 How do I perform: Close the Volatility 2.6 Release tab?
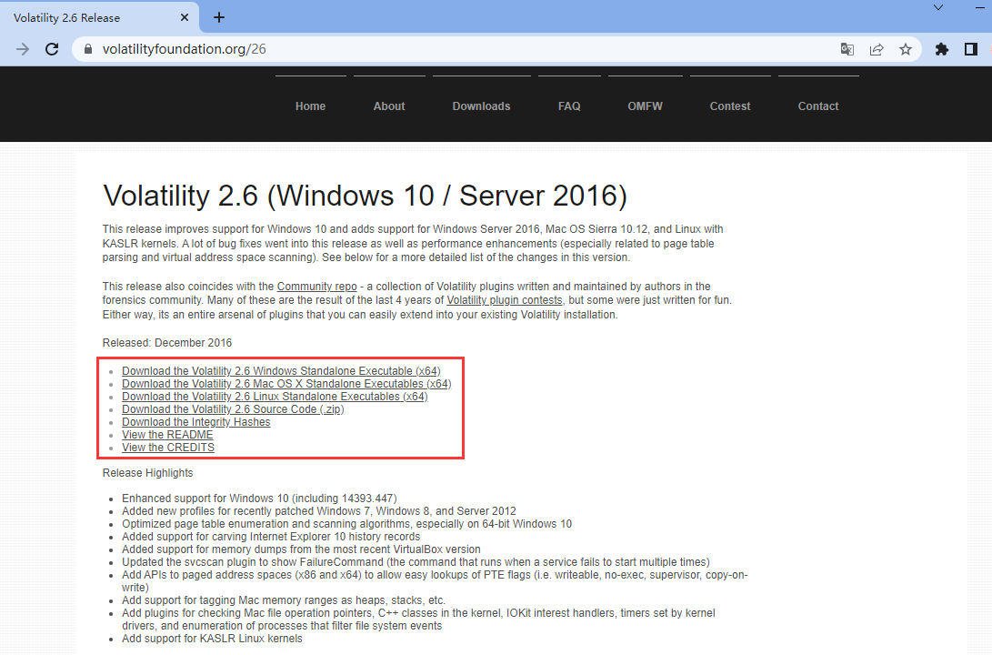(x=184, y=17)
